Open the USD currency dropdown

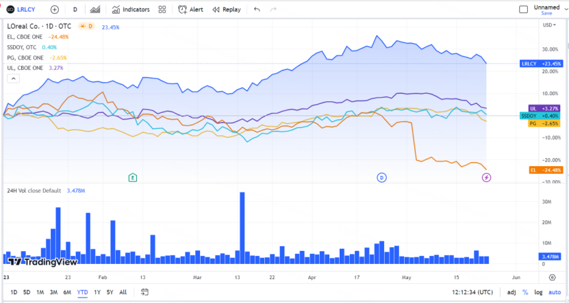549,25
